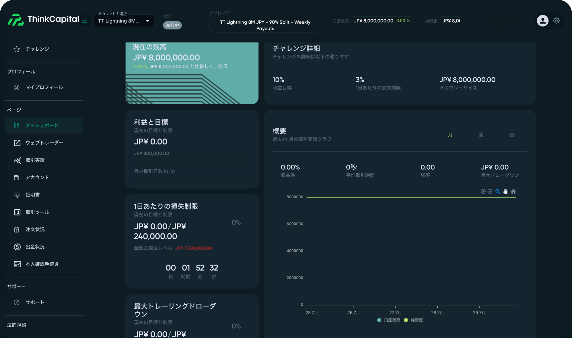572x338 pixels.
Task: Open 取引実績 trading performance page
Action: [x=35, y=160]
